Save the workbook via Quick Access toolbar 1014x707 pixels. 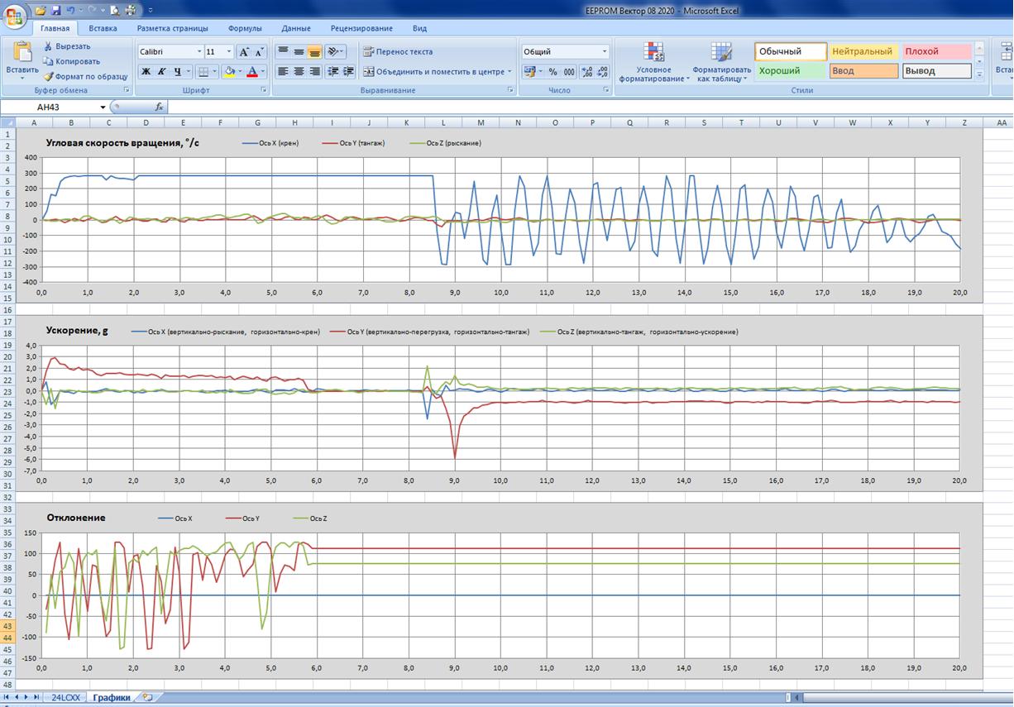[55, 11]
